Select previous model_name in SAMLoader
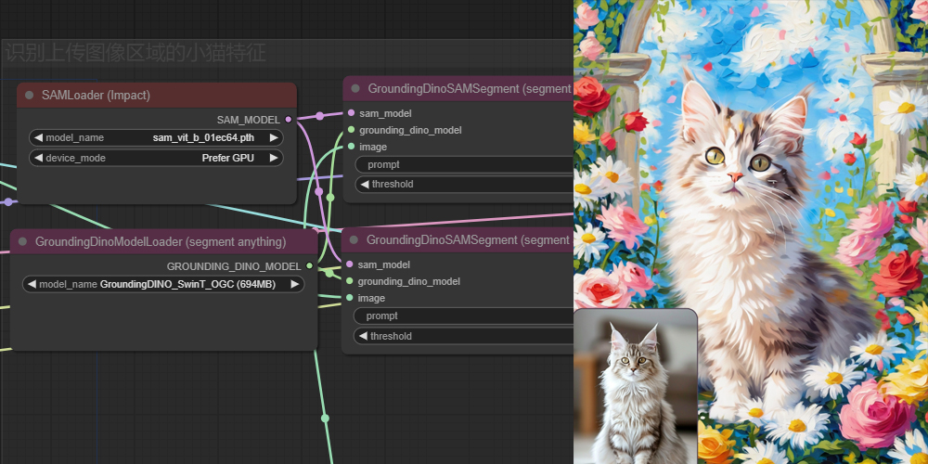 click(x=38, y=138)
